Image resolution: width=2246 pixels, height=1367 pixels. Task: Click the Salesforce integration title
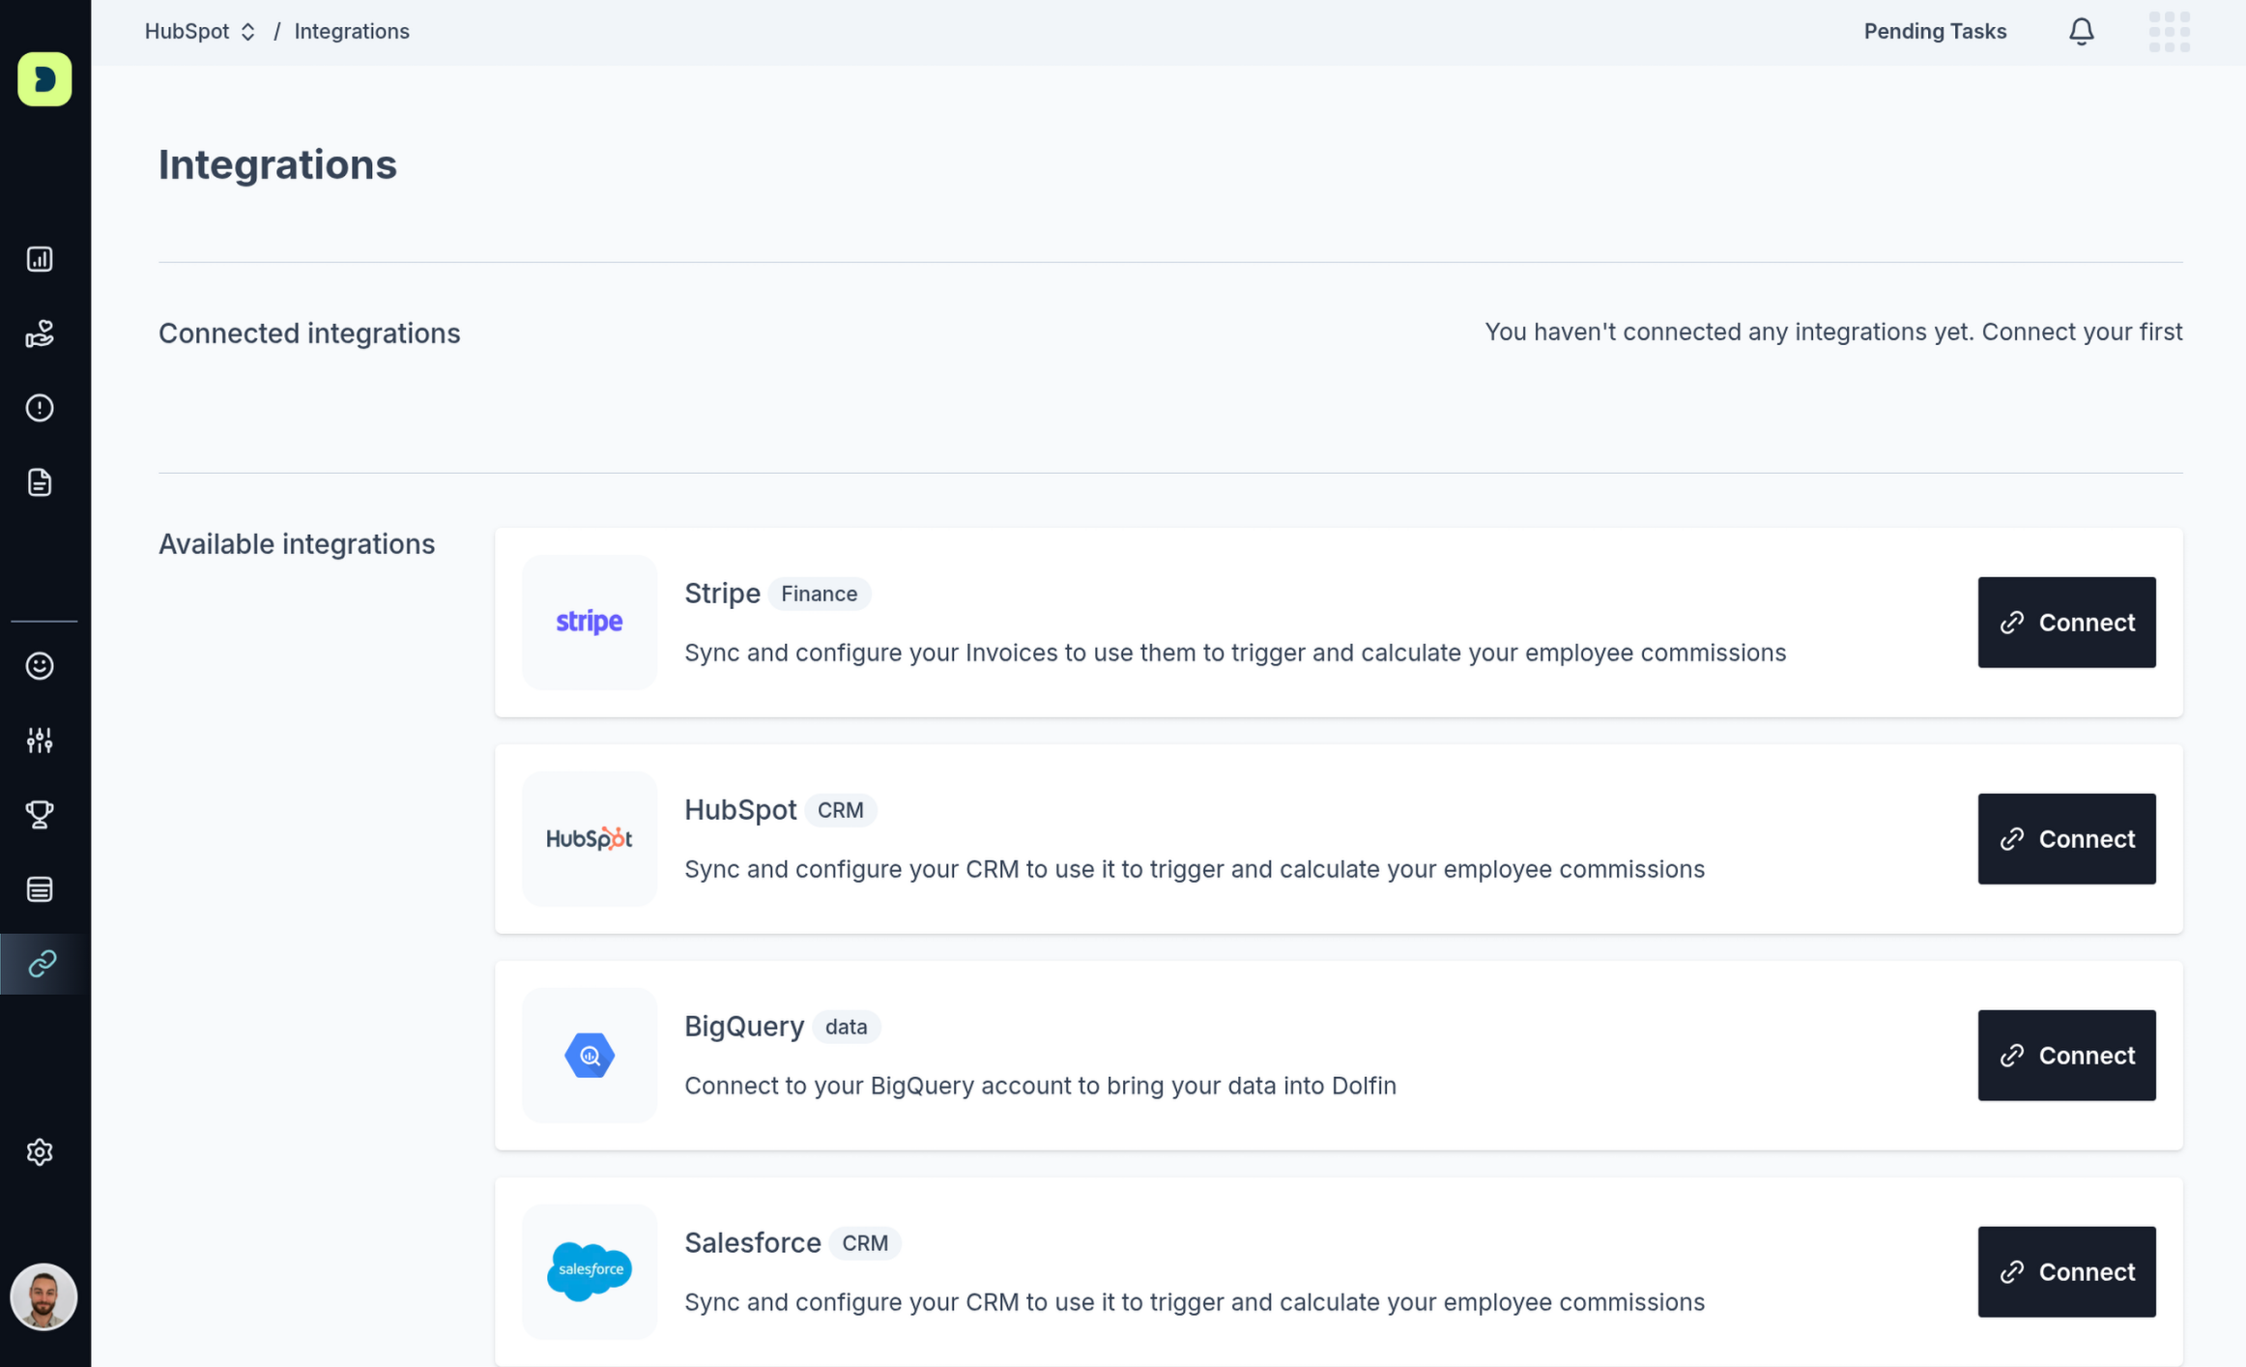tap(753, 1243)
